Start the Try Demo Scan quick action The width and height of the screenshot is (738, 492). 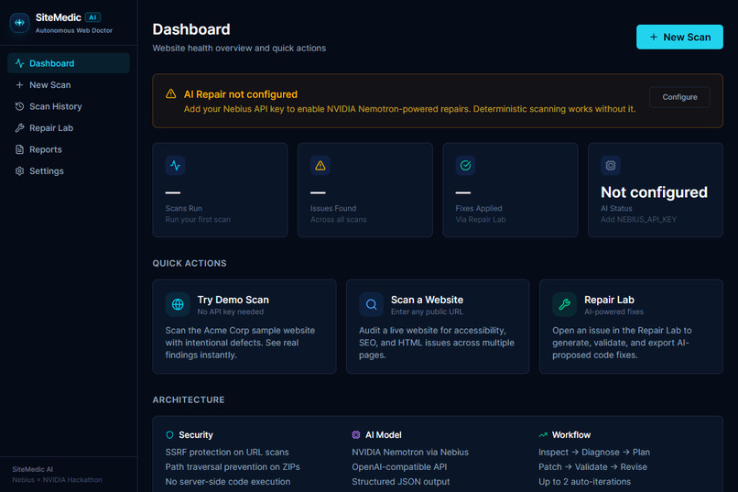[x=244, y=327]
